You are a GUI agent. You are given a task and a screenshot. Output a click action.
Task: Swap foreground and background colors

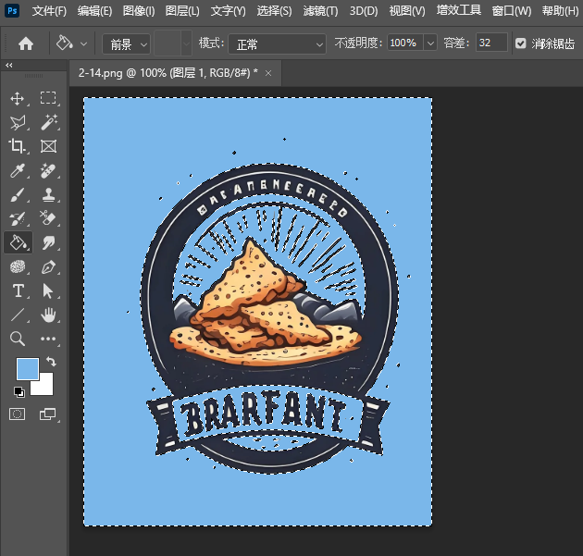52,362
